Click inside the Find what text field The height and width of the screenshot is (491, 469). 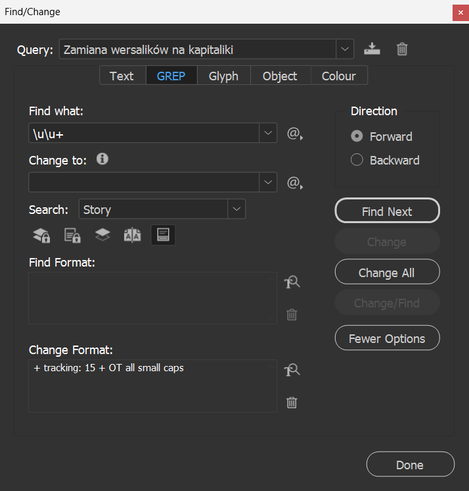(145, 133)
